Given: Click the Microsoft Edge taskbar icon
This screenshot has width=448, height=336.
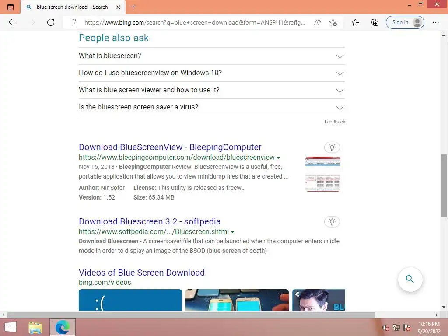Looking at the screenshot, I should pyautogui.click(x=62, y=327).
